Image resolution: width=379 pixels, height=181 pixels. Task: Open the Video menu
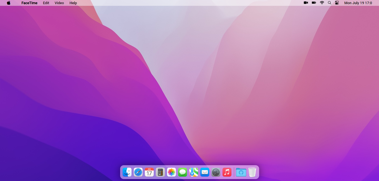tap(59, 3)
